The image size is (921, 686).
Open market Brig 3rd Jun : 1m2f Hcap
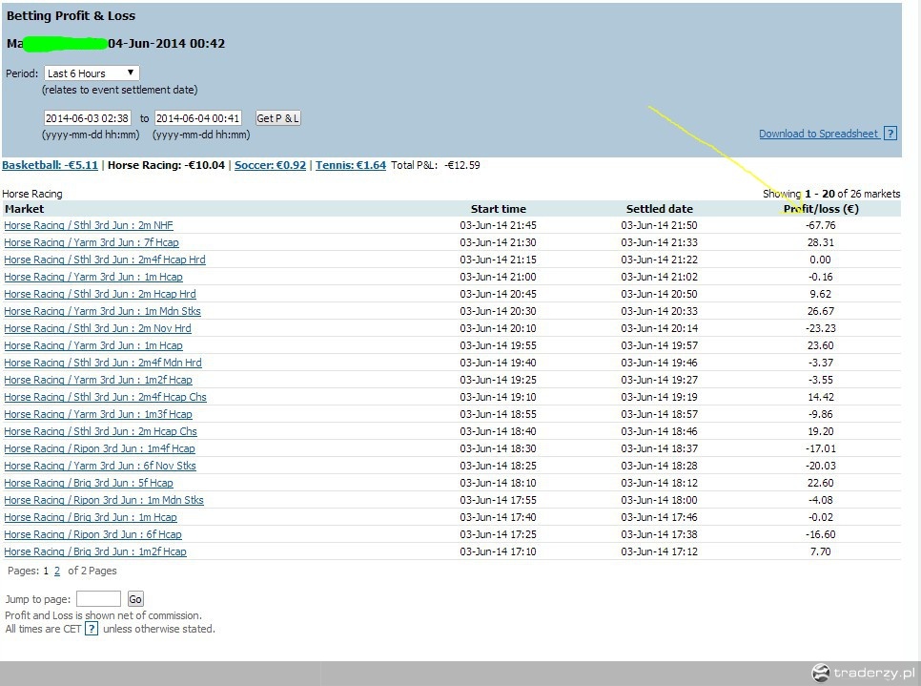pyautogui.click(x=95, y=551)
